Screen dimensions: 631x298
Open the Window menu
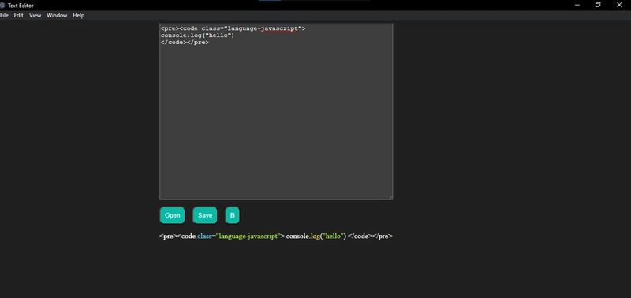coord(57,15)
